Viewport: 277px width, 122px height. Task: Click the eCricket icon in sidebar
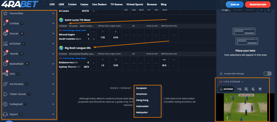coord(5,44)
